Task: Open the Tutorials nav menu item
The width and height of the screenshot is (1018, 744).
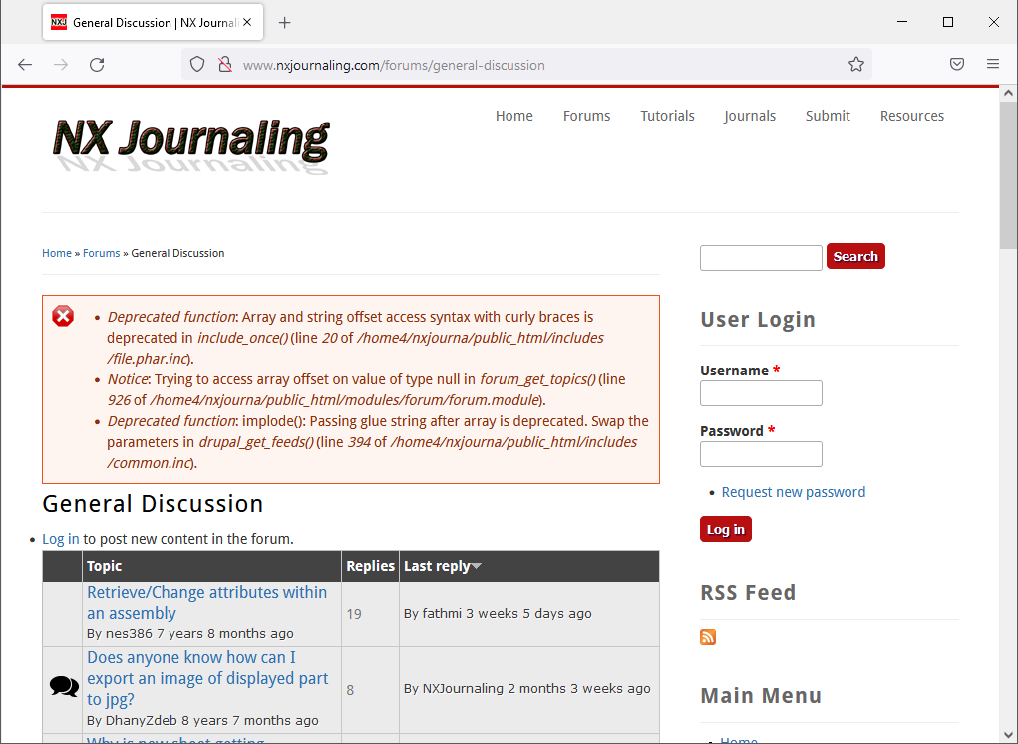Action: click(x=667, y=116)
